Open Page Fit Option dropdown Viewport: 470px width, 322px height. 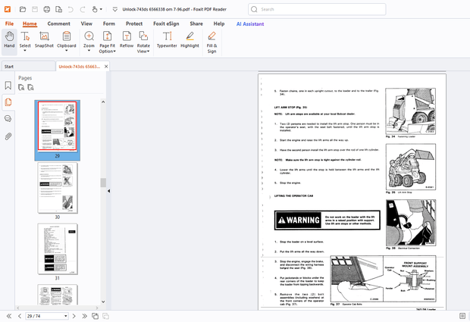pos(108,42)
